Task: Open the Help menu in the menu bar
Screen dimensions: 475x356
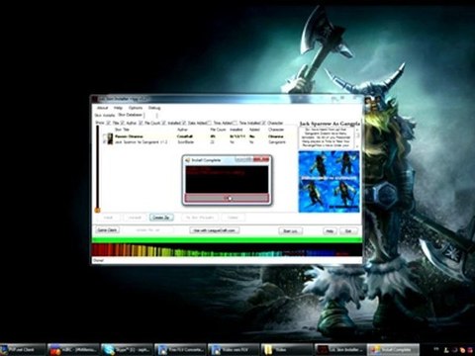Action: 118,108
